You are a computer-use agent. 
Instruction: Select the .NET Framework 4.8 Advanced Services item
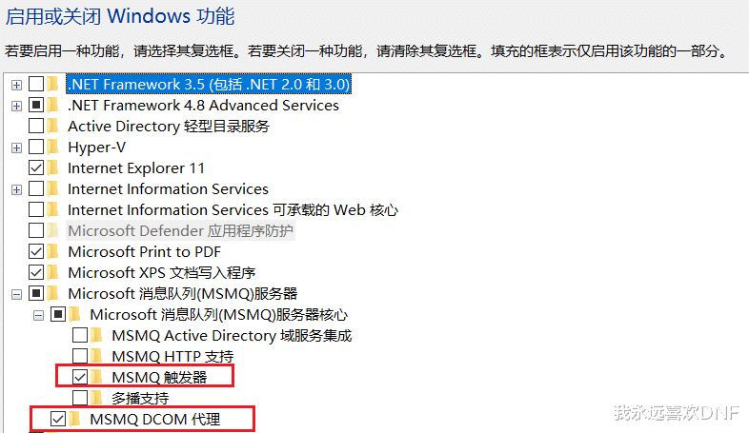click(x=203, y=106)
